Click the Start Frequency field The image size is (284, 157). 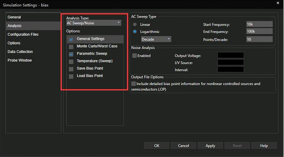click(x=259, y=24)
